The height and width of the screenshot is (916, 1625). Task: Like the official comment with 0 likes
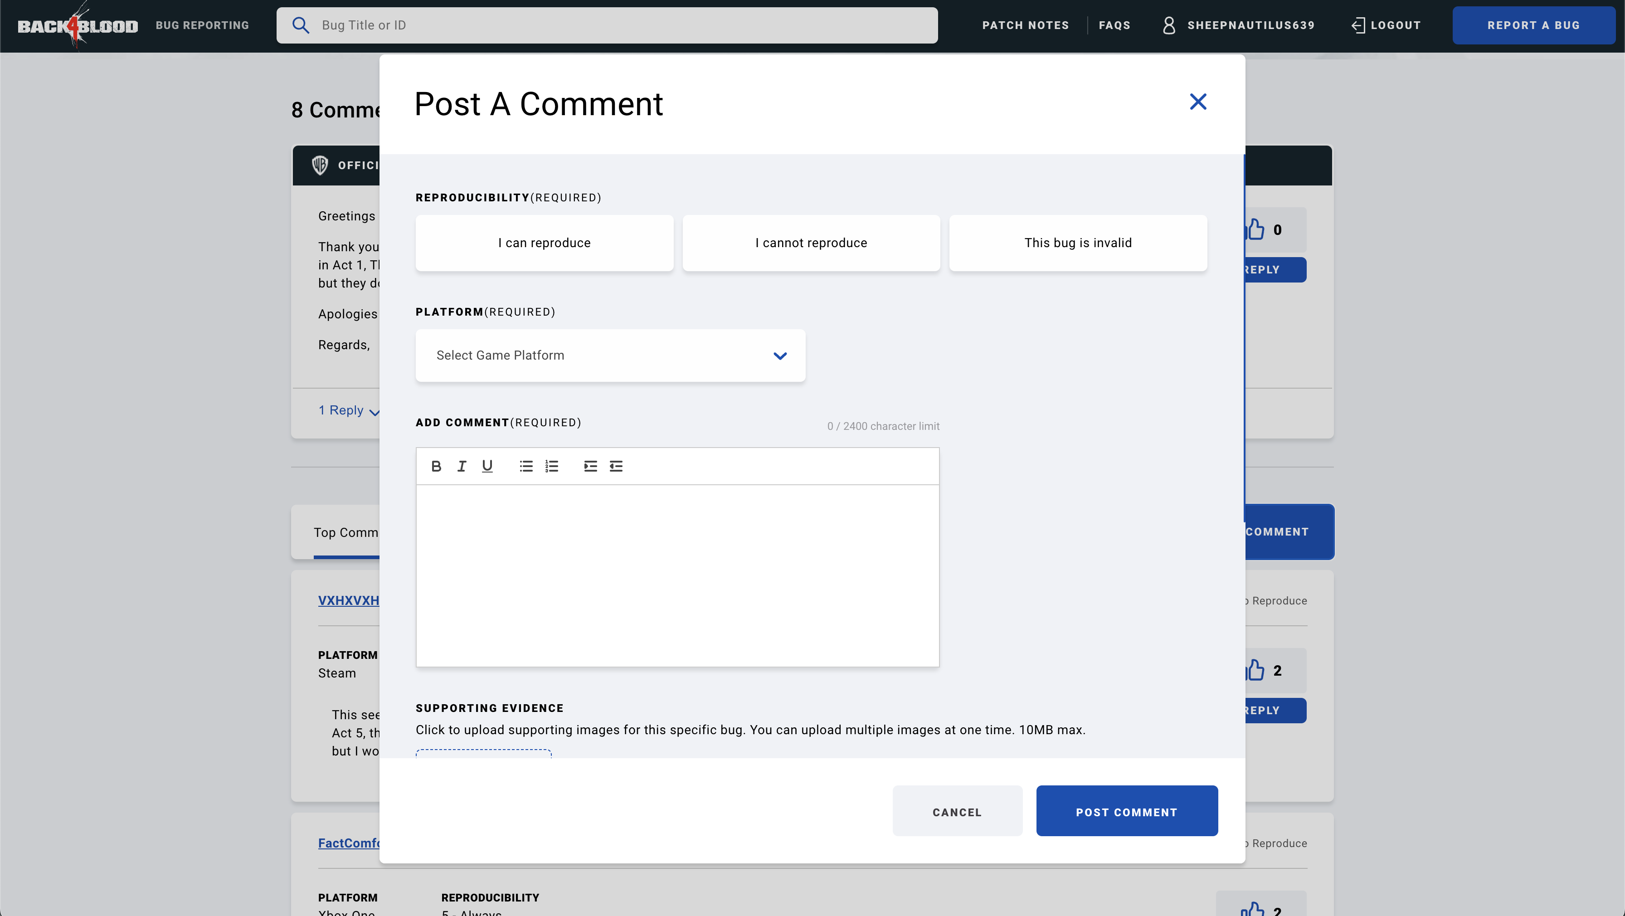coord(1256,229)
